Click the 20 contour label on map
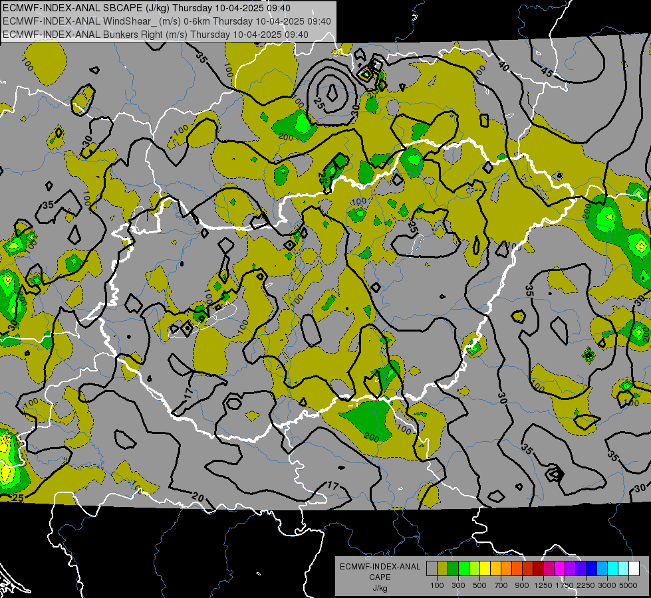This screenshot has width=651, height=598. click(198, 496)
